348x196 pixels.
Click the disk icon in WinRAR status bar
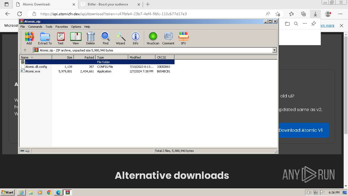22,151
